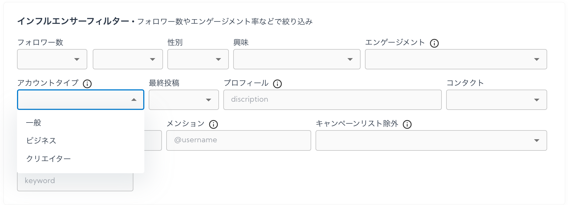
Task: Pick クリエイター in the account type list
Action: pyautogui.click(x=49, y=159)
